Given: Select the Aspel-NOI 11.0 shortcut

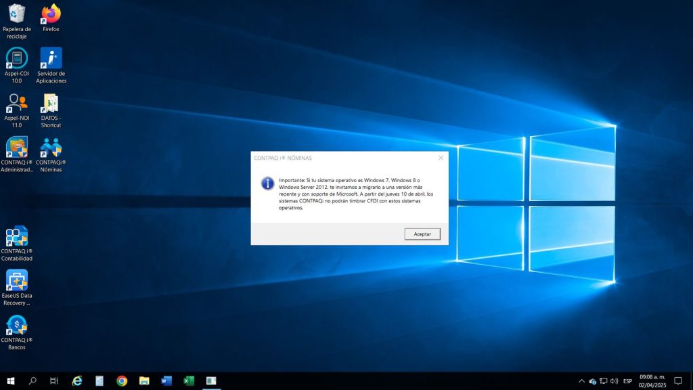Looking at the screenshot, I should click(x=17, y=110).
